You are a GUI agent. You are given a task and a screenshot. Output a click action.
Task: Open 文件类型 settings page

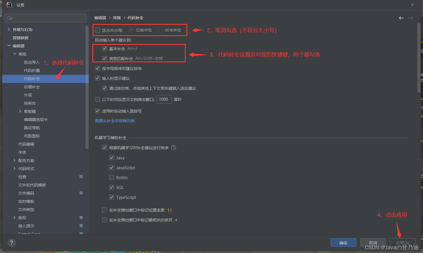(26, 210)
